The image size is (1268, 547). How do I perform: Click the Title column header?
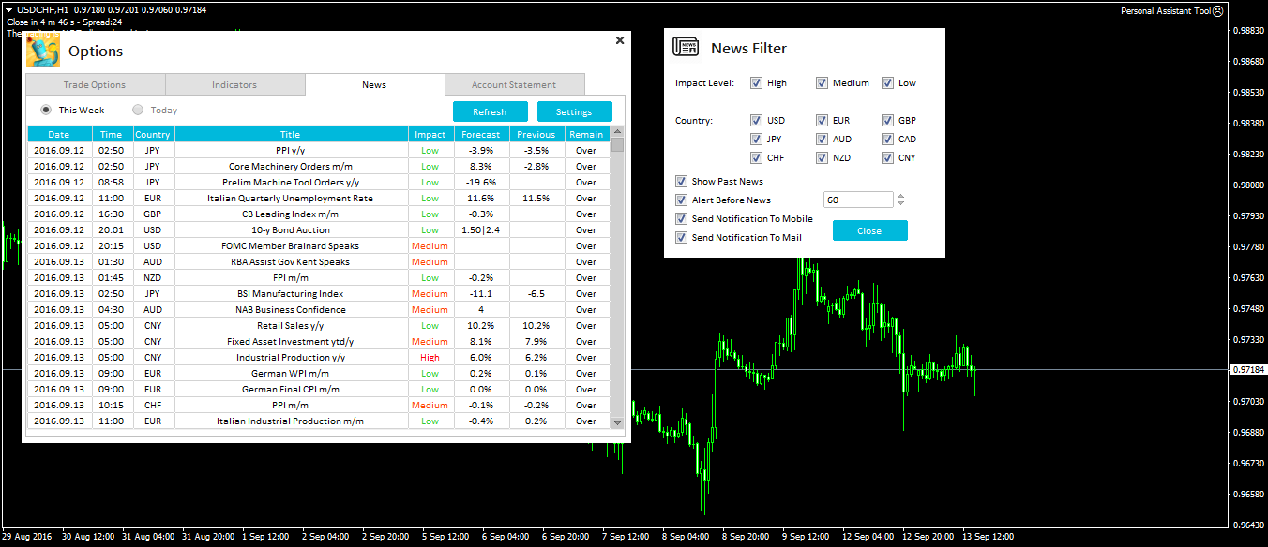click(x=291, y=134)
